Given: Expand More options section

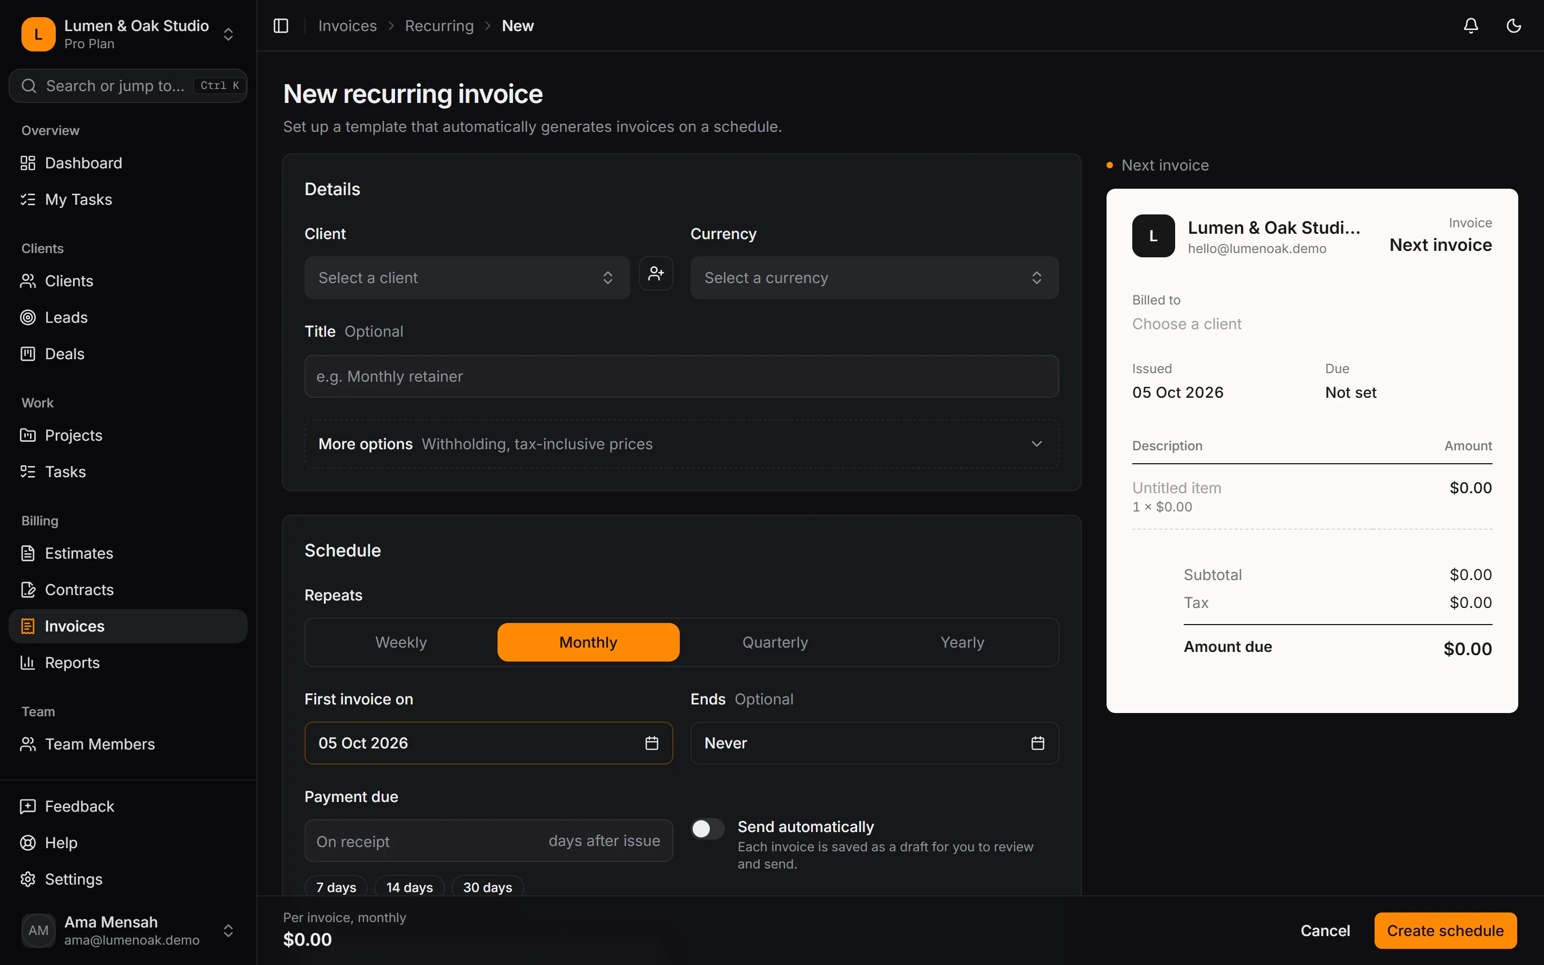Looking at the screenshot, I should [681, 443].
